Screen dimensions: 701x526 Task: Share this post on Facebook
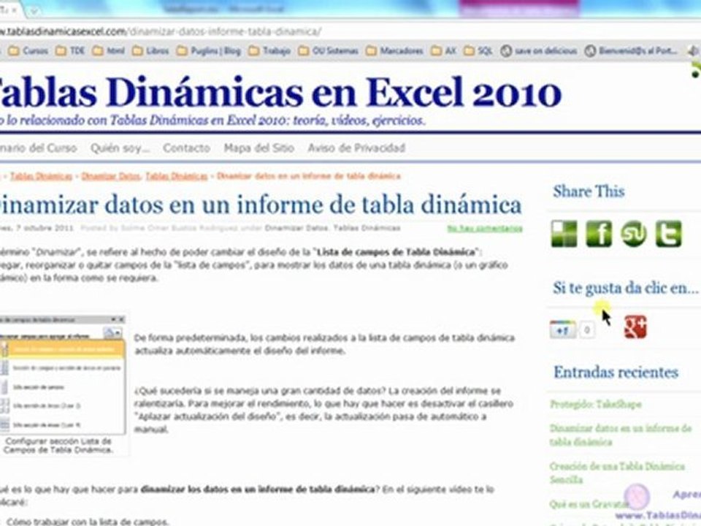click(x=599, y=234)
